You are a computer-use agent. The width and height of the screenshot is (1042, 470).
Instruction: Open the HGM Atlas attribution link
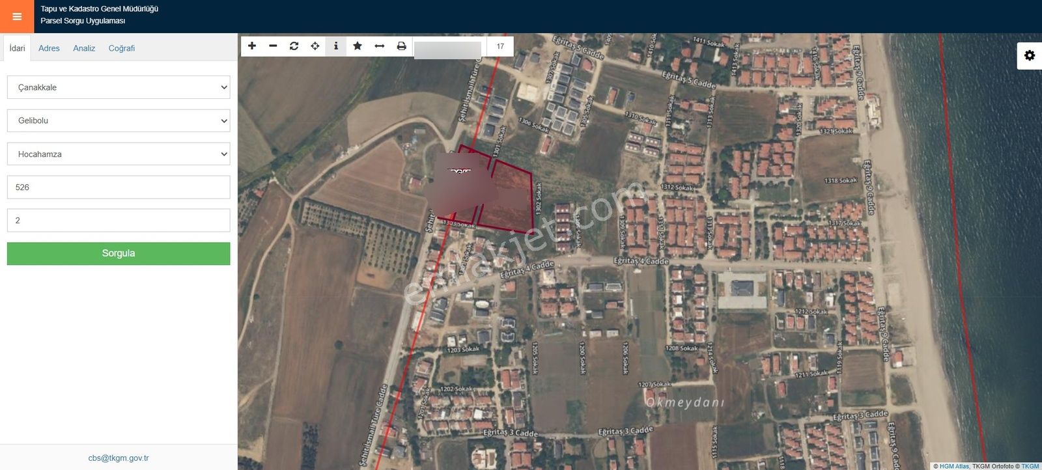tap(954, 466)
